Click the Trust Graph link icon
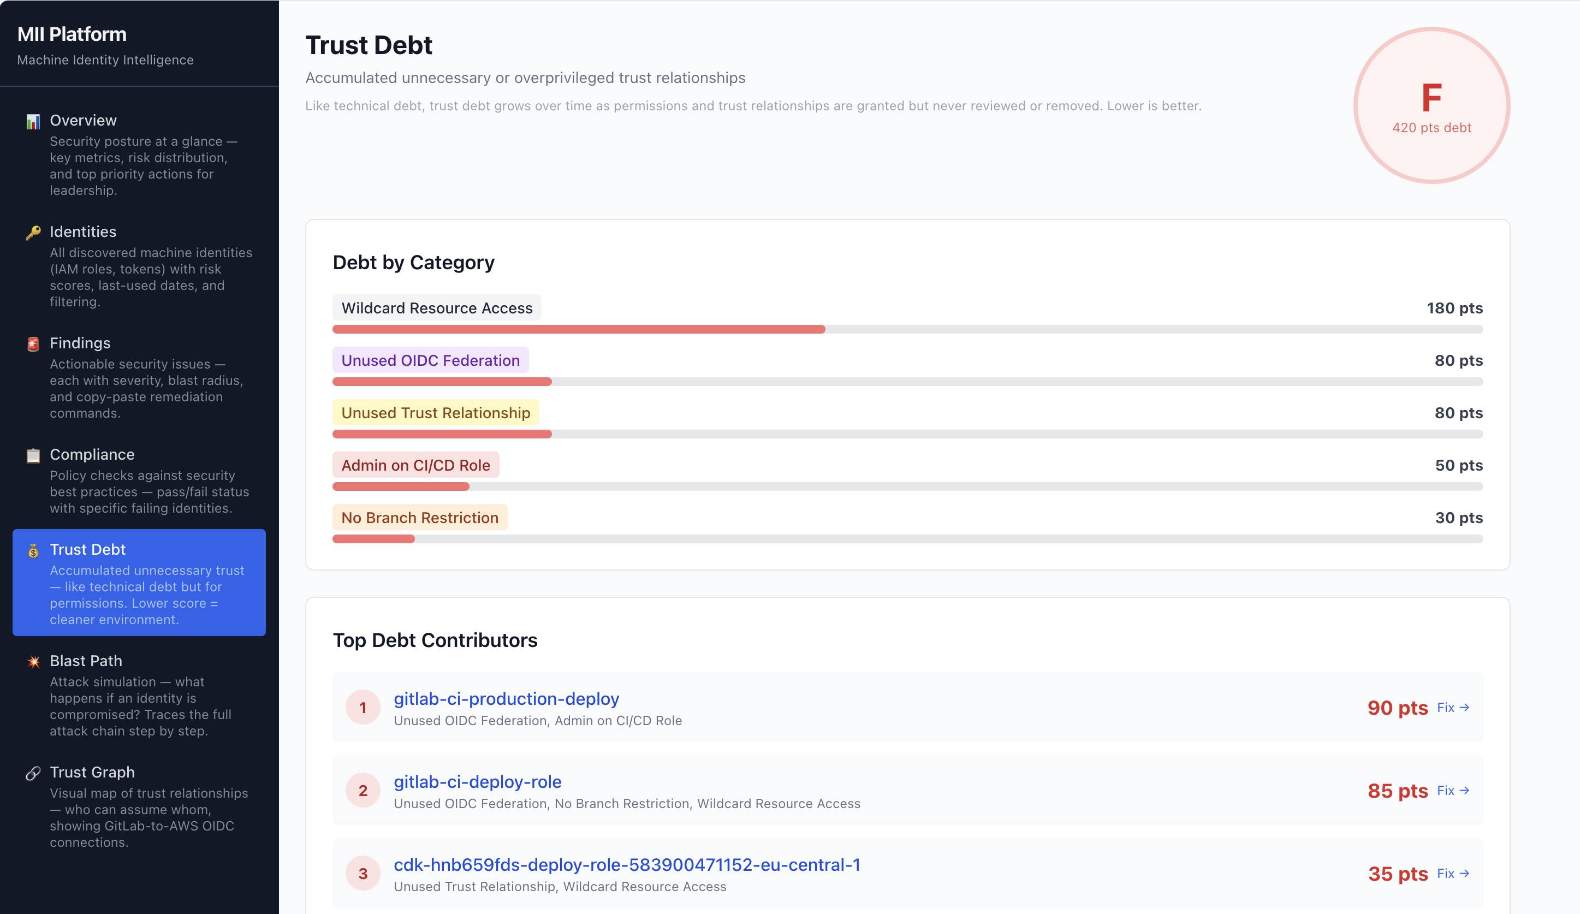Screen dimensions: 1580x914 click(33, 773)
